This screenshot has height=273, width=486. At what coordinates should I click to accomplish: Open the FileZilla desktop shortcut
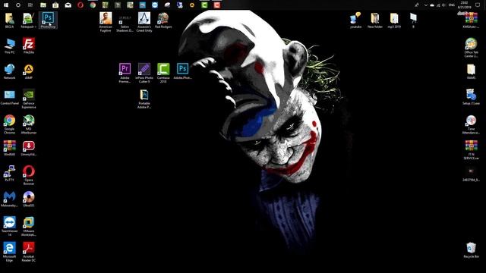29,45
